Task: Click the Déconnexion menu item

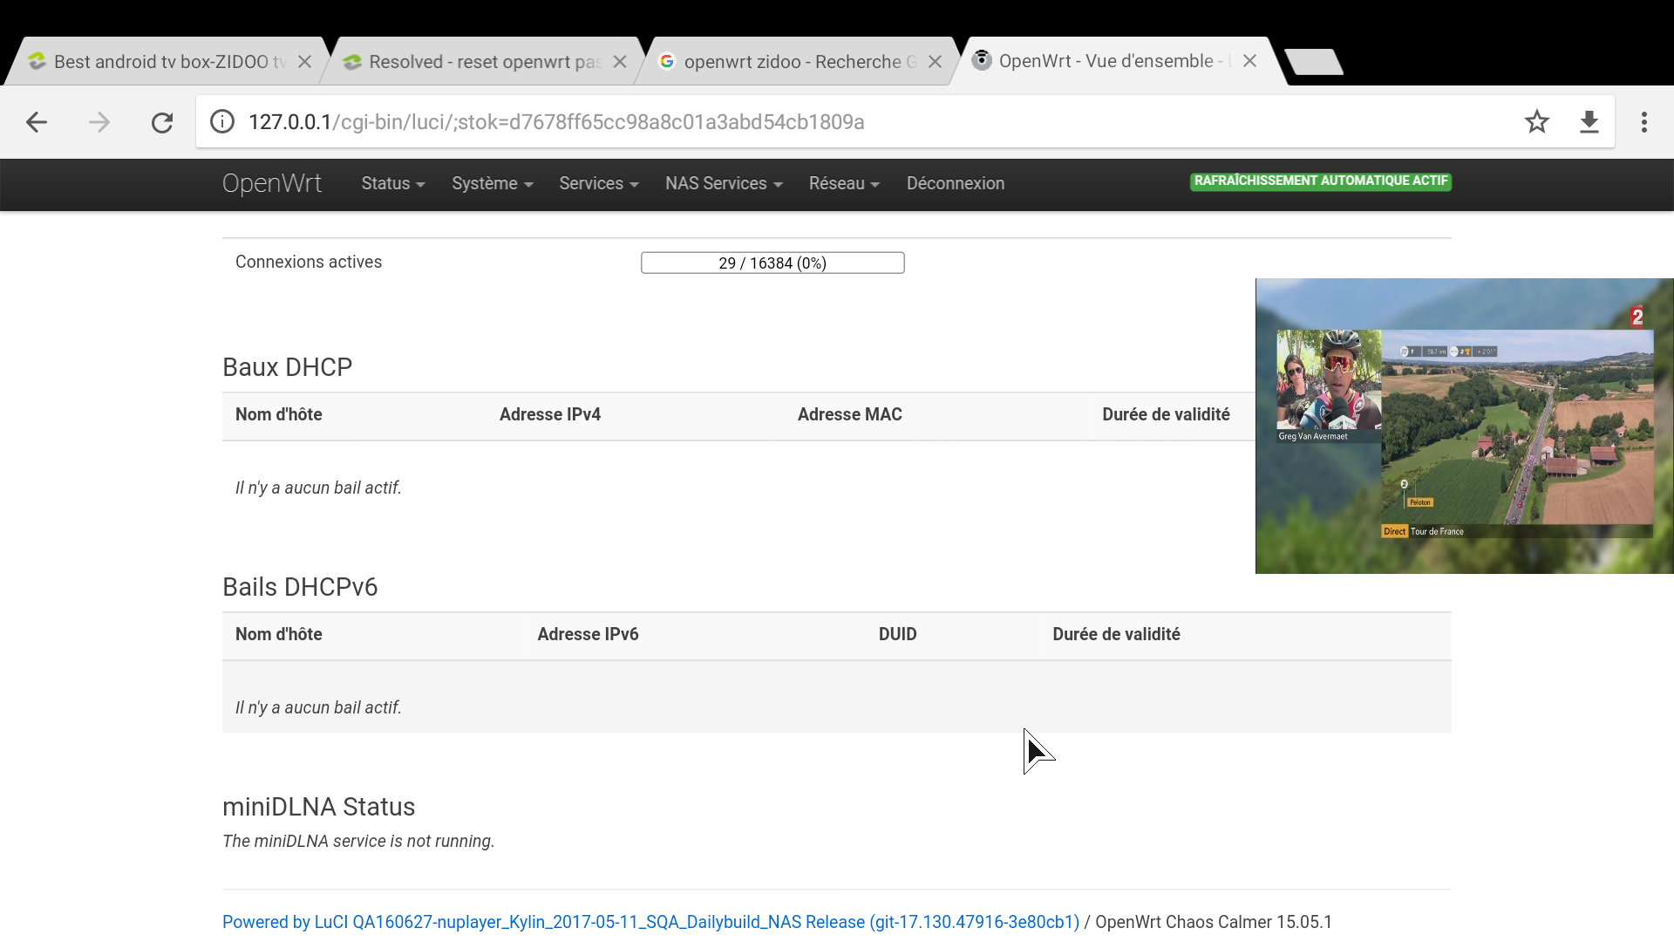Action: (x=955, y=184)
